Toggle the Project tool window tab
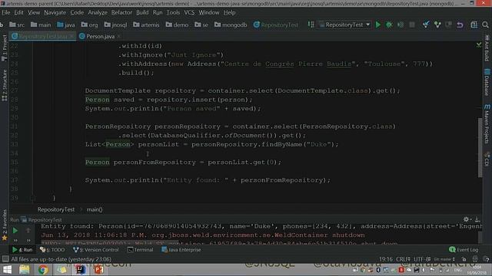The width and height of the screenshot is (492, 276). 5,48
